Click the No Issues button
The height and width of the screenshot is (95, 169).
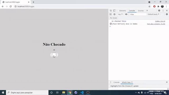pyautogui.click(x=113, y=18)
